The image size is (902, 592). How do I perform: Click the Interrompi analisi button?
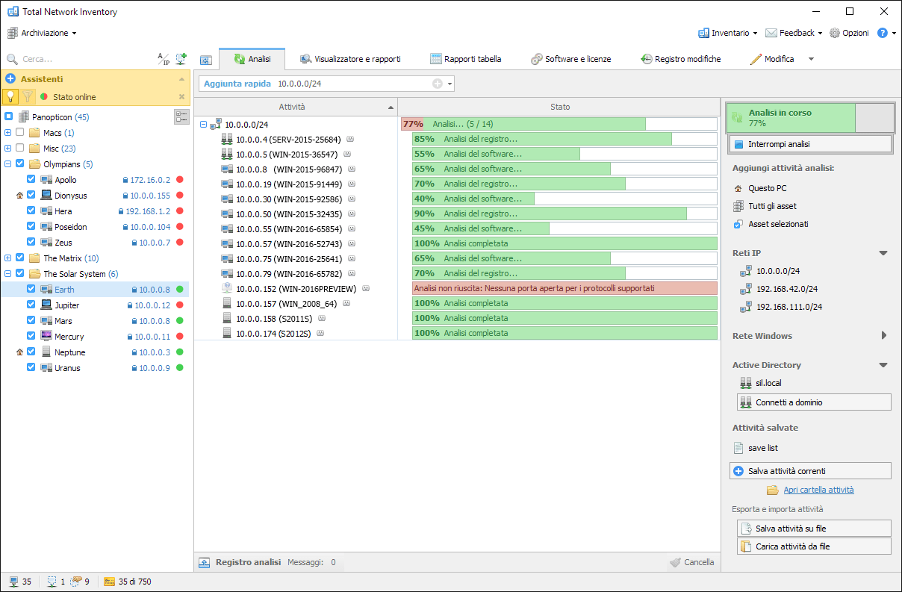coord(810,144)
